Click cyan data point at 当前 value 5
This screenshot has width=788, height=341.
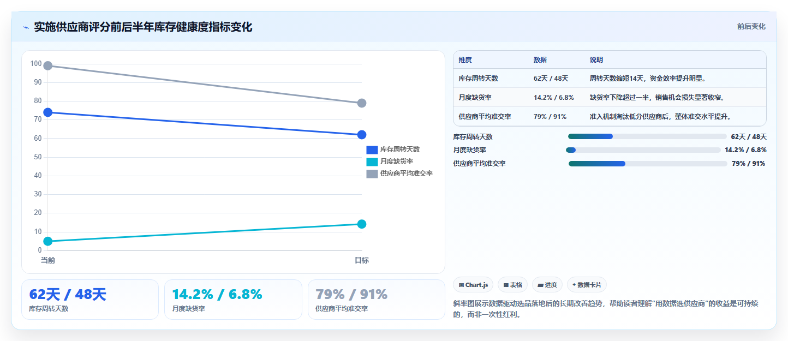(48, 241)
